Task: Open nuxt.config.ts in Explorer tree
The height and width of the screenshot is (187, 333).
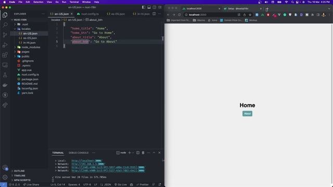Action: click(x=30, y=75)
